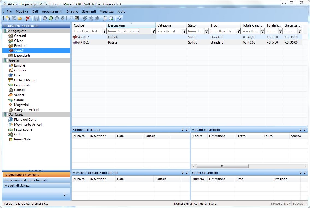Open Fatturazione in the sidebar tree
The image size is (310, 208).
pyautogui.click(x=23, y=129)
